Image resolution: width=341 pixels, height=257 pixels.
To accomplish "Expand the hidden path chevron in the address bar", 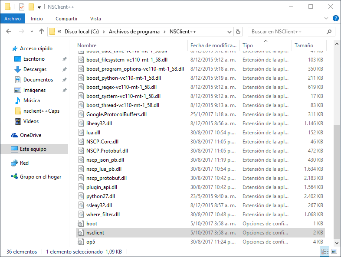I will pos(59,32).
